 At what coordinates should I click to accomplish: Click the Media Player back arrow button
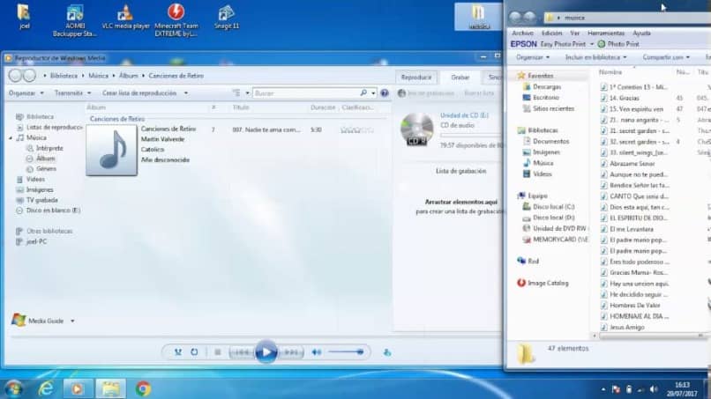(x=15, y=76)
